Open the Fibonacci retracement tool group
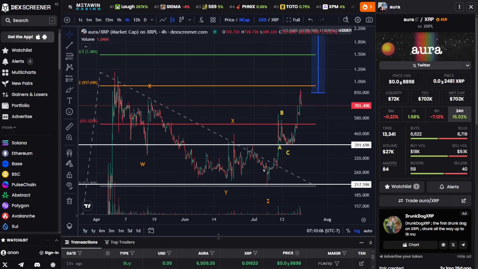Image resolution: width=478 pixels, height=269 pixels. 69,56
